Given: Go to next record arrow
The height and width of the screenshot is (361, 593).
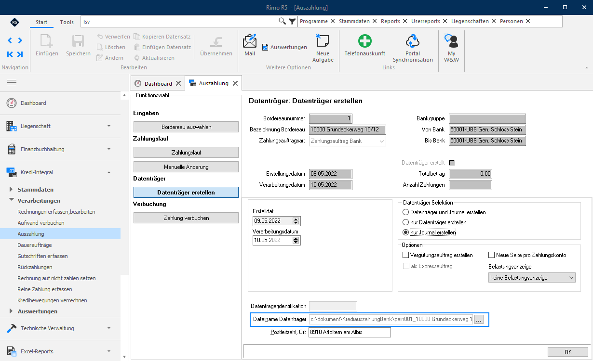Looking at the screenshot, I should [20, 41].
